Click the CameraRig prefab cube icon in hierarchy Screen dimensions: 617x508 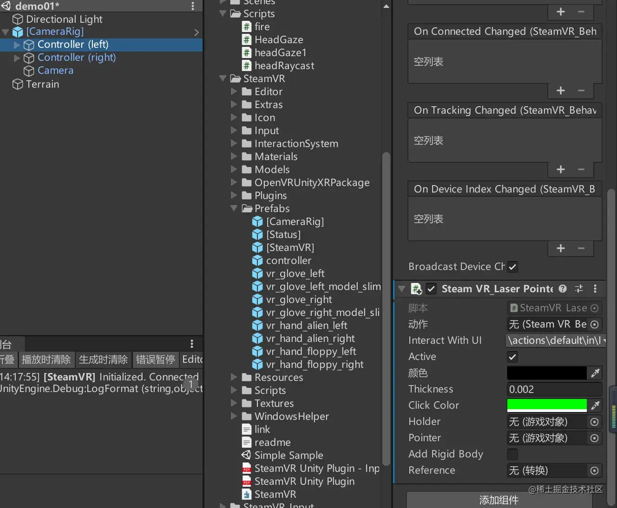(x=18, y=32)
